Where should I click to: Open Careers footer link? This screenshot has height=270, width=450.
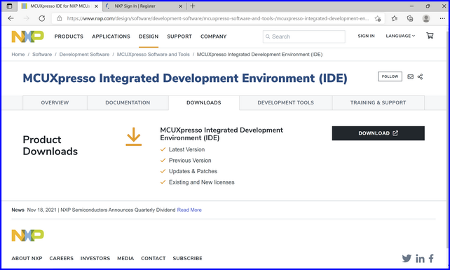tap(62, 258)
